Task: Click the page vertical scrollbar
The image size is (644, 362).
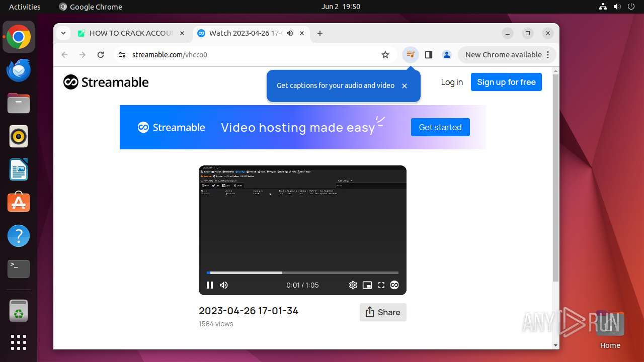Action: click(555, 177)
